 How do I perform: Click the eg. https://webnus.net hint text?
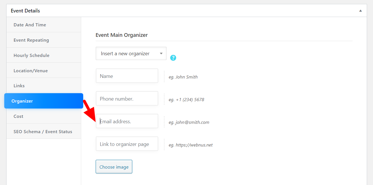[190, 145]
